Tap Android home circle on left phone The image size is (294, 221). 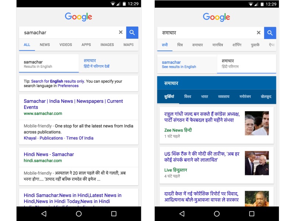79,214
